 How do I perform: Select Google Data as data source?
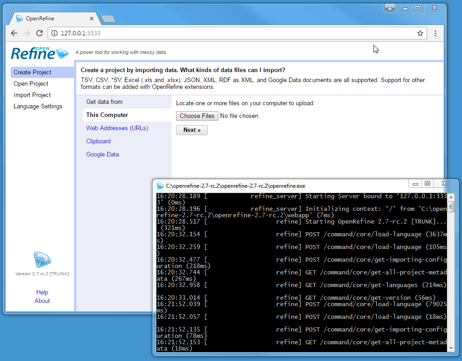coord(101,154)
